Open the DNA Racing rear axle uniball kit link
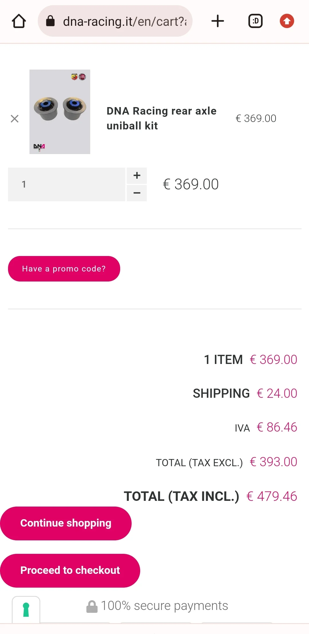The image size is (309, 634). coord(161,118)
